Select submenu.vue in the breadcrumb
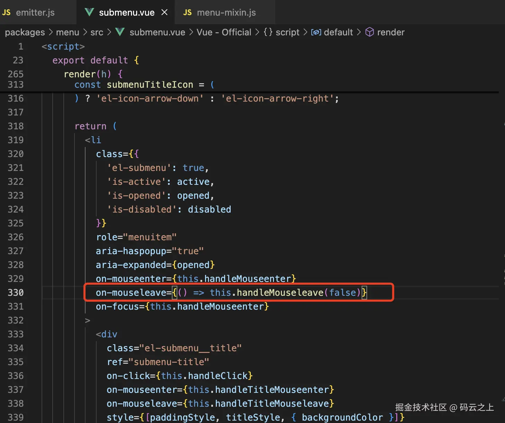Viewport: 505px width, 423px height. pos(157,32)
